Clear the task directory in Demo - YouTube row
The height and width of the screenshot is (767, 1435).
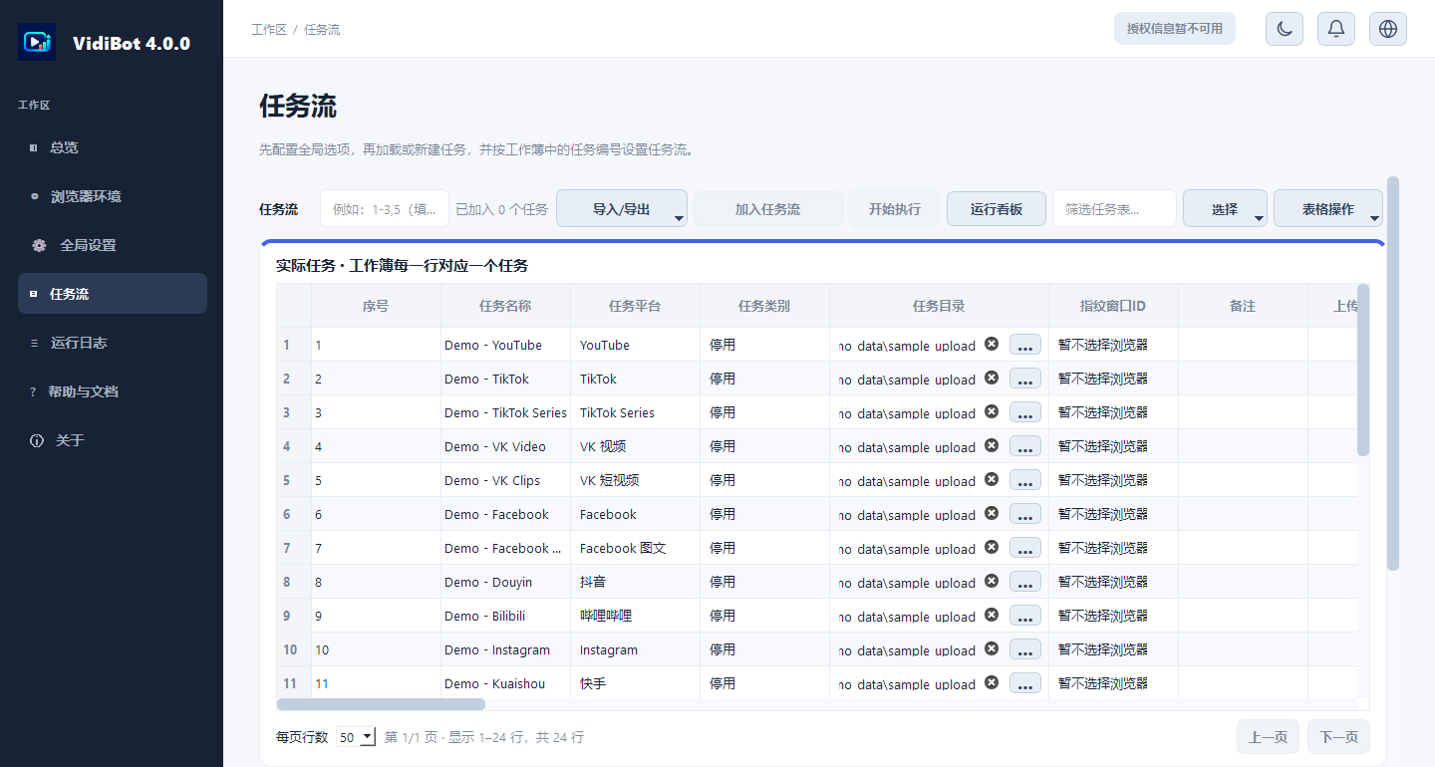992,344
